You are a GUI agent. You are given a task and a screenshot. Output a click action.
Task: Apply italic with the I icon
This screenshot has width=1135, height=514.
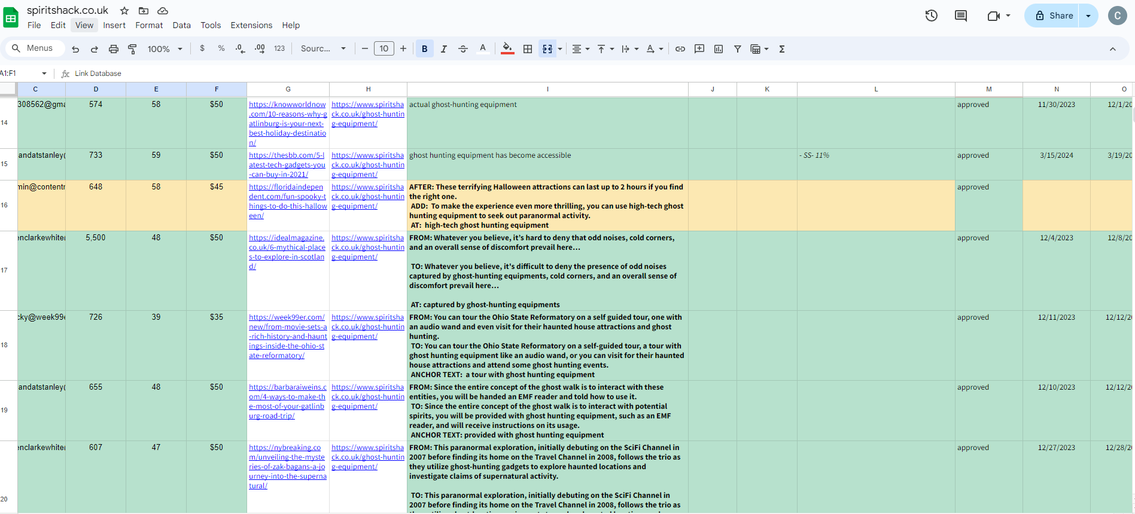point(444,49)
